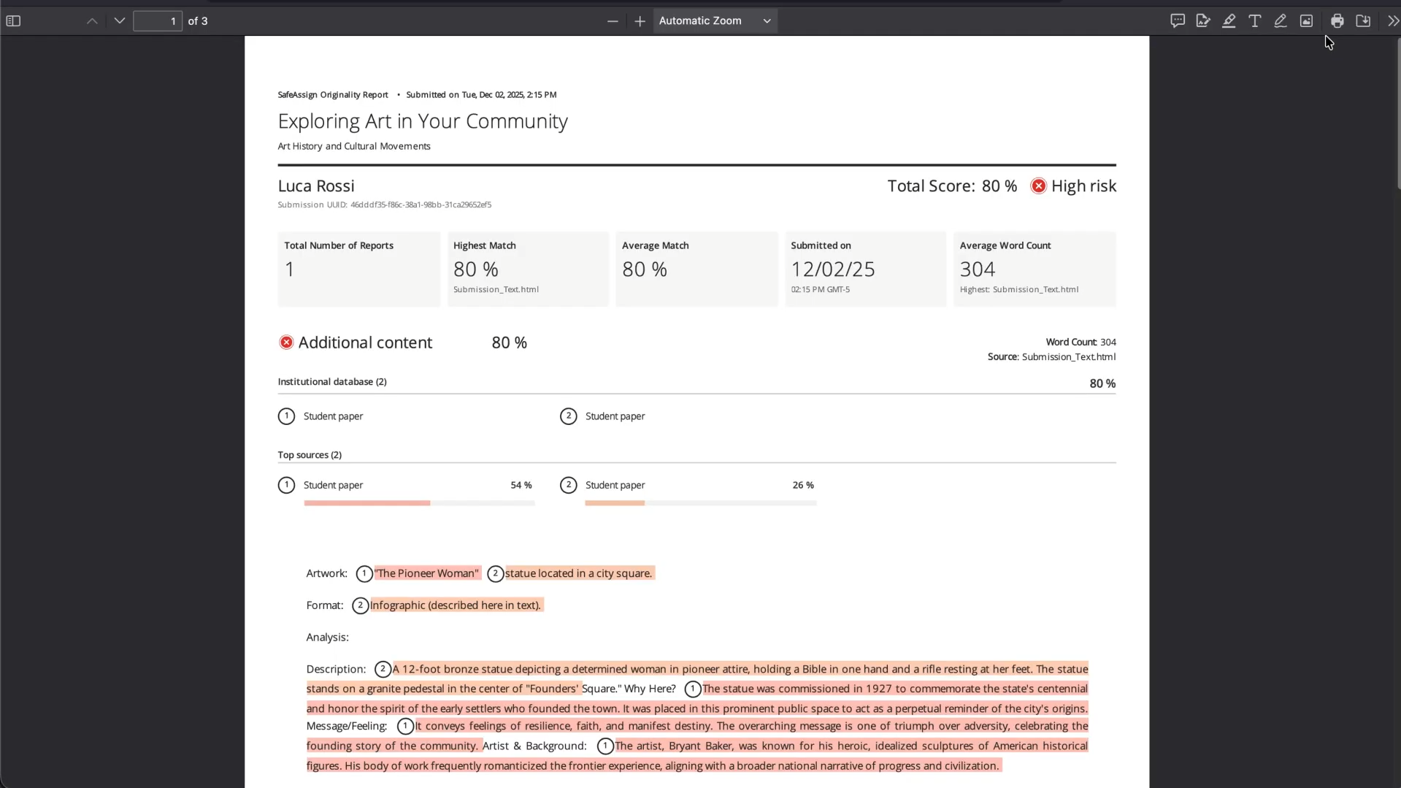This screenshot has width=1401, height=788.
Task: Go to next page arrow
Action: (x=120, y=21)
